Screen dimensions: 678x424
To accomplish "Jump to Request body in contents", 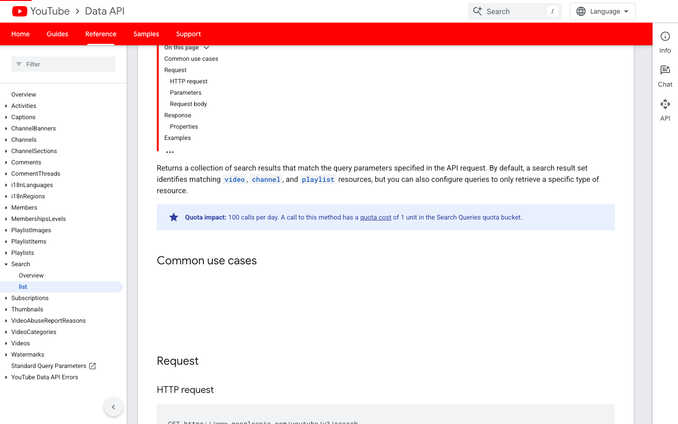I will point(188,104).
